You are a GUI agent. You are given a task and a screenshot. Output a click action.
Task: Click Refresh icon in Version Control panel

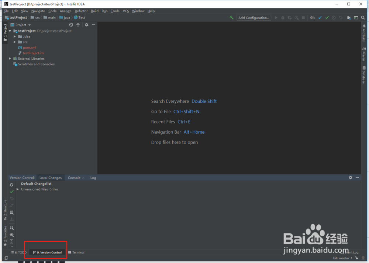click(11, 185)
